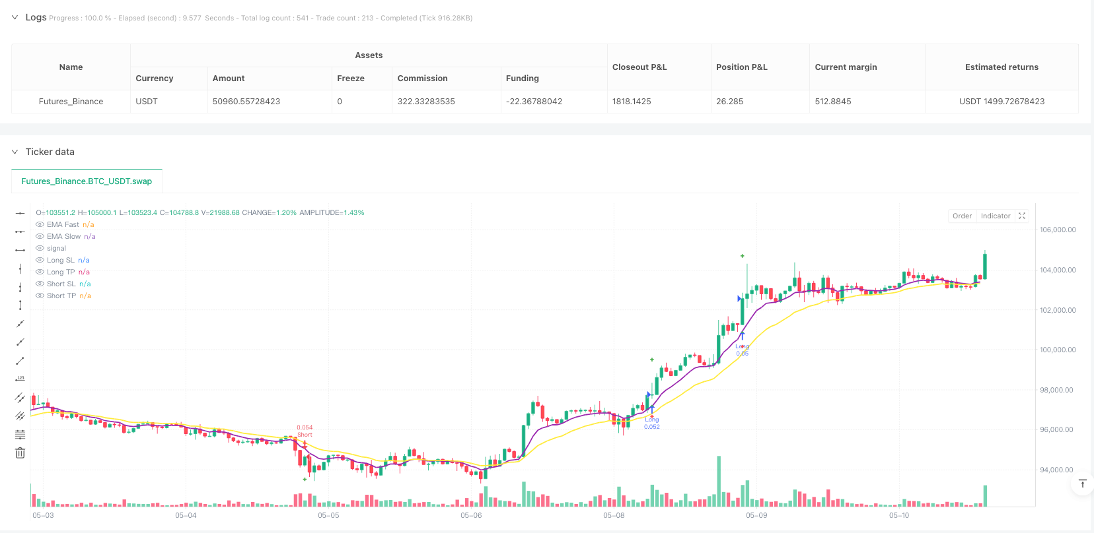Screen dimensions: 1094x533
Task: Open the Futures_Binance.BTC_USDT.swap tab
Action: 87,181
